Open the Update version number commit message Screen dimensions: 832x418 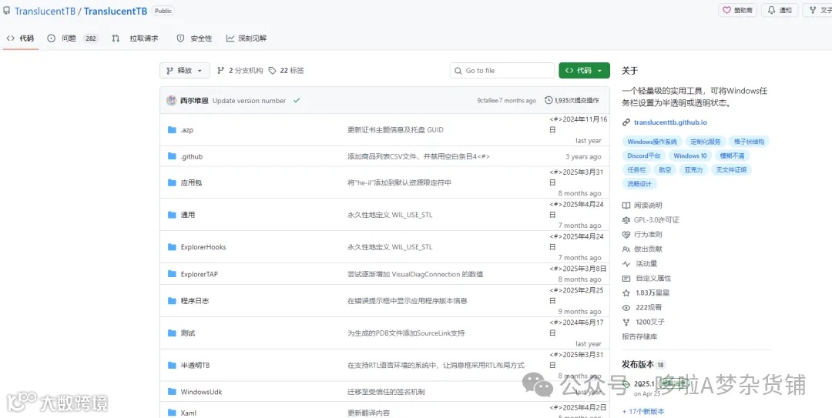(x=249, y=100)
